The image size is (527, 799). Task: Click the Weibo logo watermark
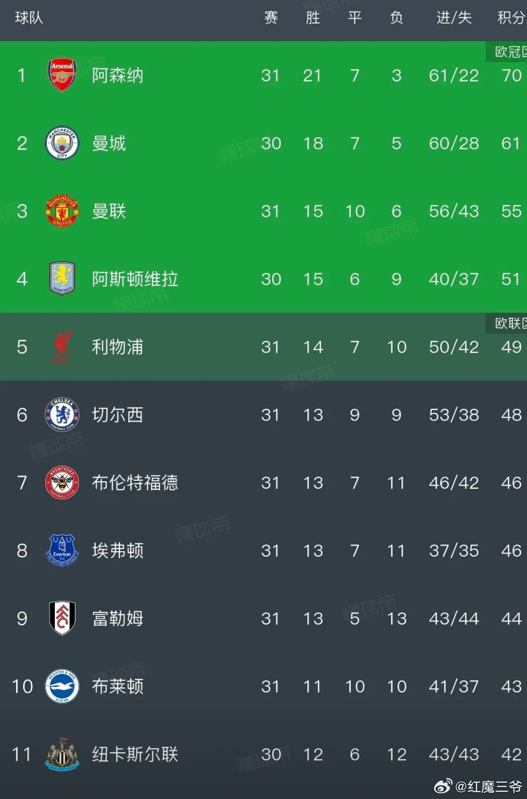pyautogui.click(x=443, y=787)
